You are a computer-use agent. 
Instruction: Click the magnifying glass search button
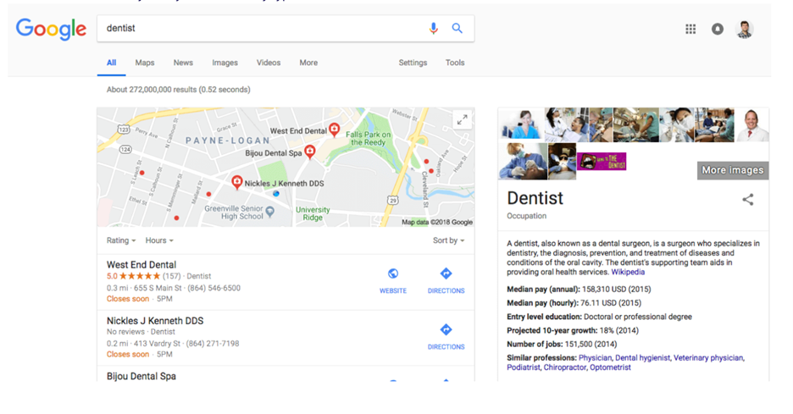point(457,28)
